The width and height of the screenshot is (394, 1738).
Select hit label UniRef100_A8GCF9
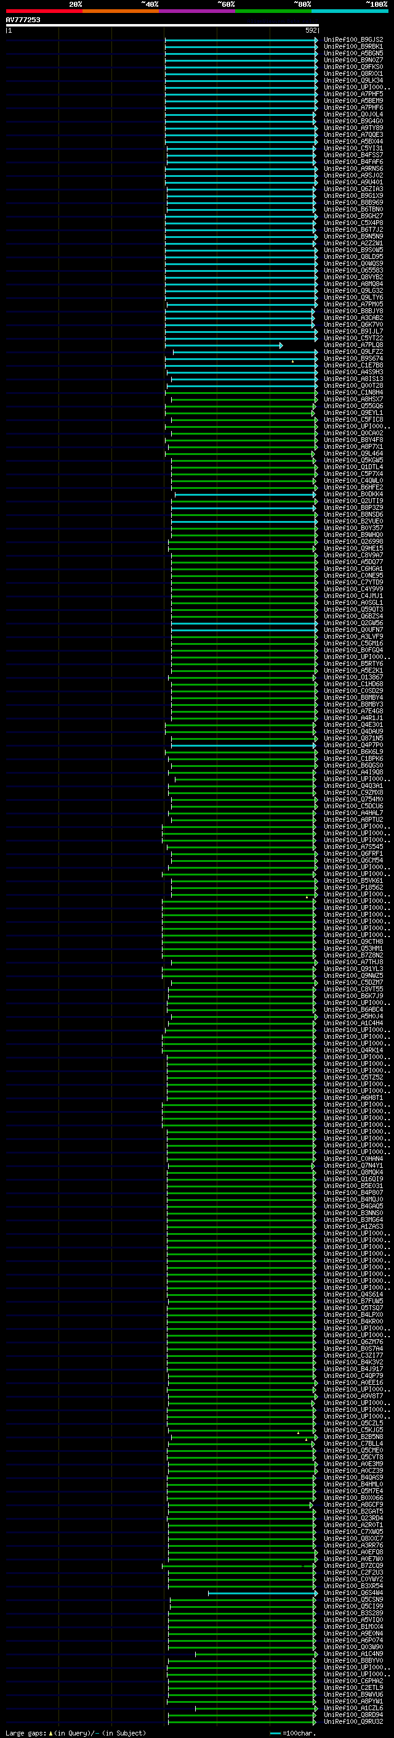click(x=353, y=1504)
